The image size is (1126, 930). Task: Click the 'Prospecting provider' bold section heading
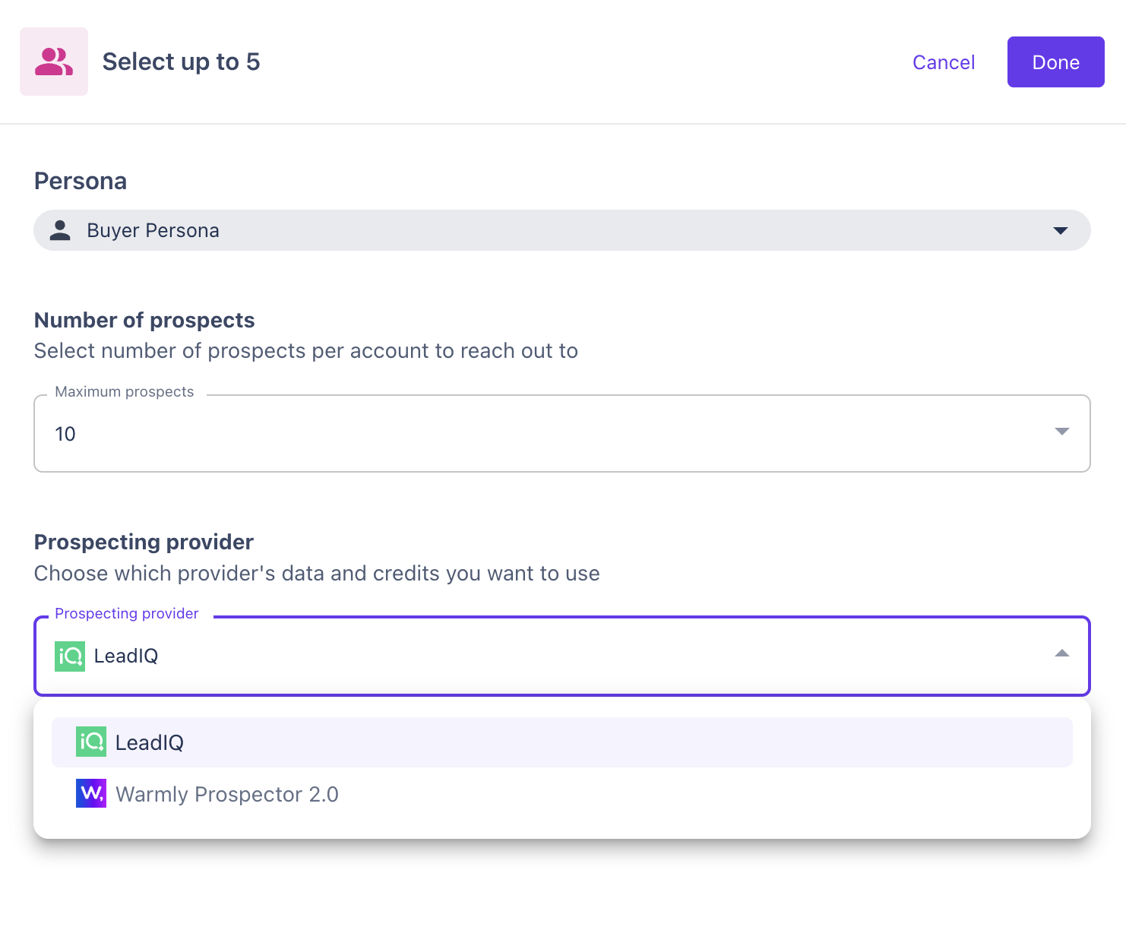click(144, 542)
